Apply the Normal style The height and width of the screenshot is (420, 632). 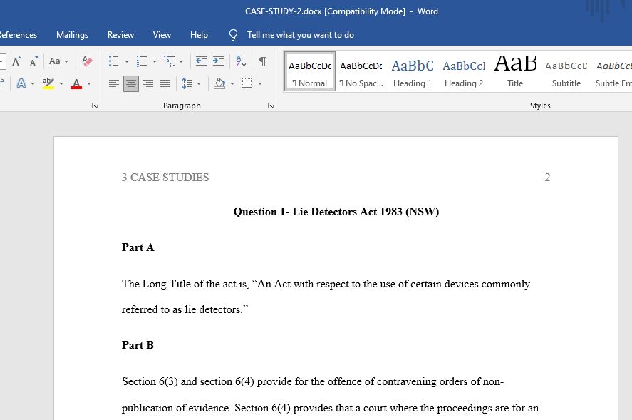(x=309, y=71)
